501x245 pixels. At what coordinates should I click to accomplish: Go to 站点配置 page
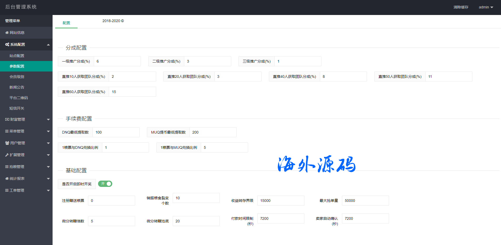(x=17, y=56)
